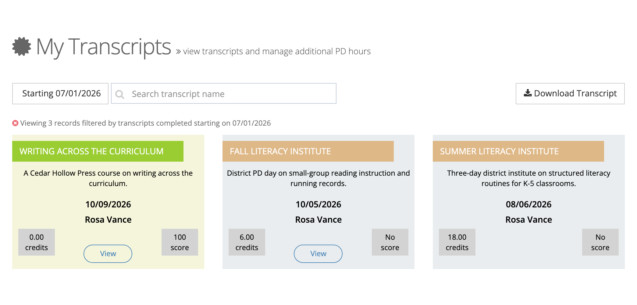This screenshot has height=305, width=637.
Task: Click the date 08/06/2026
Action: pyautogui.click(x=529, y=204)
